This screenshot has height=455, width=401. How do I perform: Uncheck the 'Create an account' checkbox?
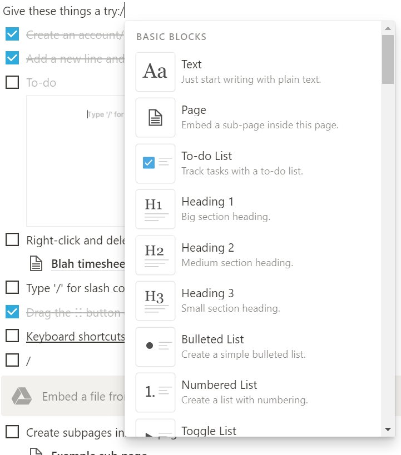[x=12, y=34]
